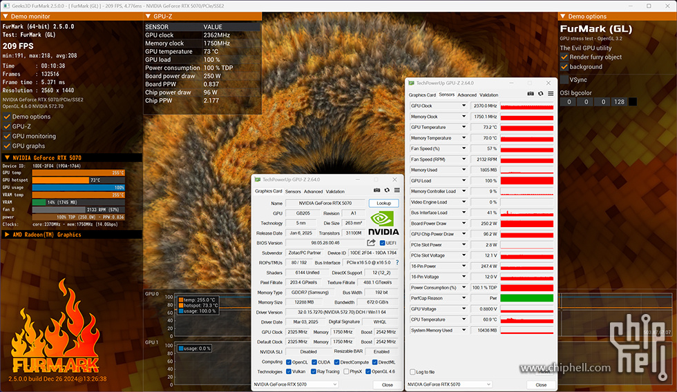Click the GPU Load sensor graph

point(526,181)
